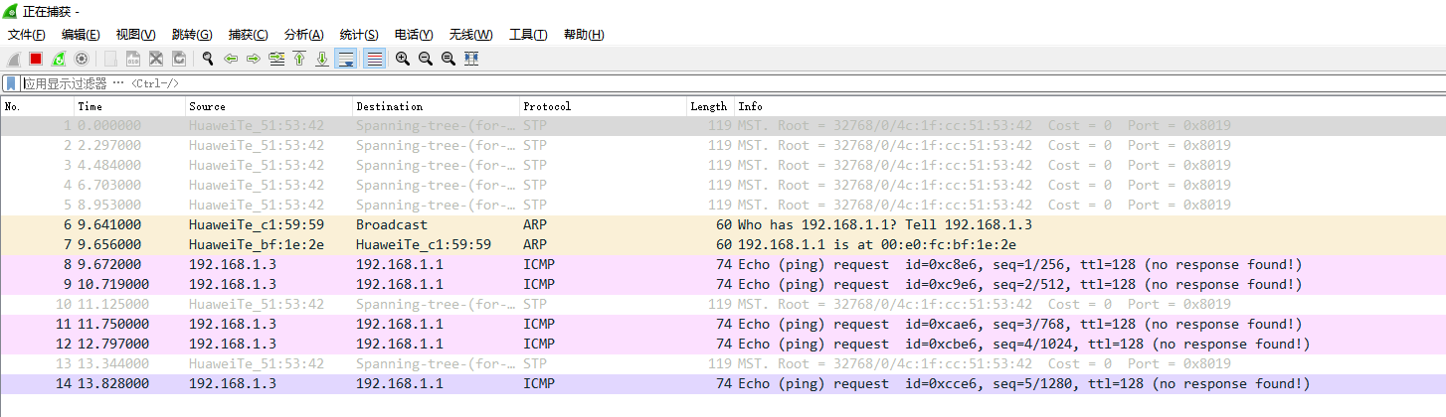Viewport: 1446px width, 417px height.
Task: Select STP packet at time 4.484000
Action: click(723, 165)
